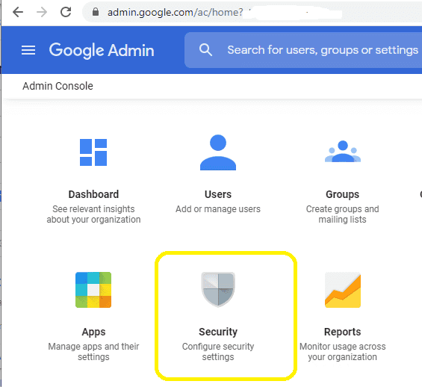The width and height of the screenshot is (422, 387).
Task: Reload the admin console page
Action: (x=66, y=12)
